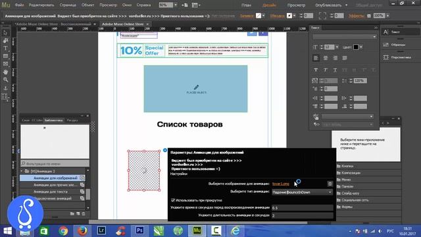The width and height of the screenshot is (421, 237).
Task: Open the Образцы panel icon
Action: click(x=386, y=45)
